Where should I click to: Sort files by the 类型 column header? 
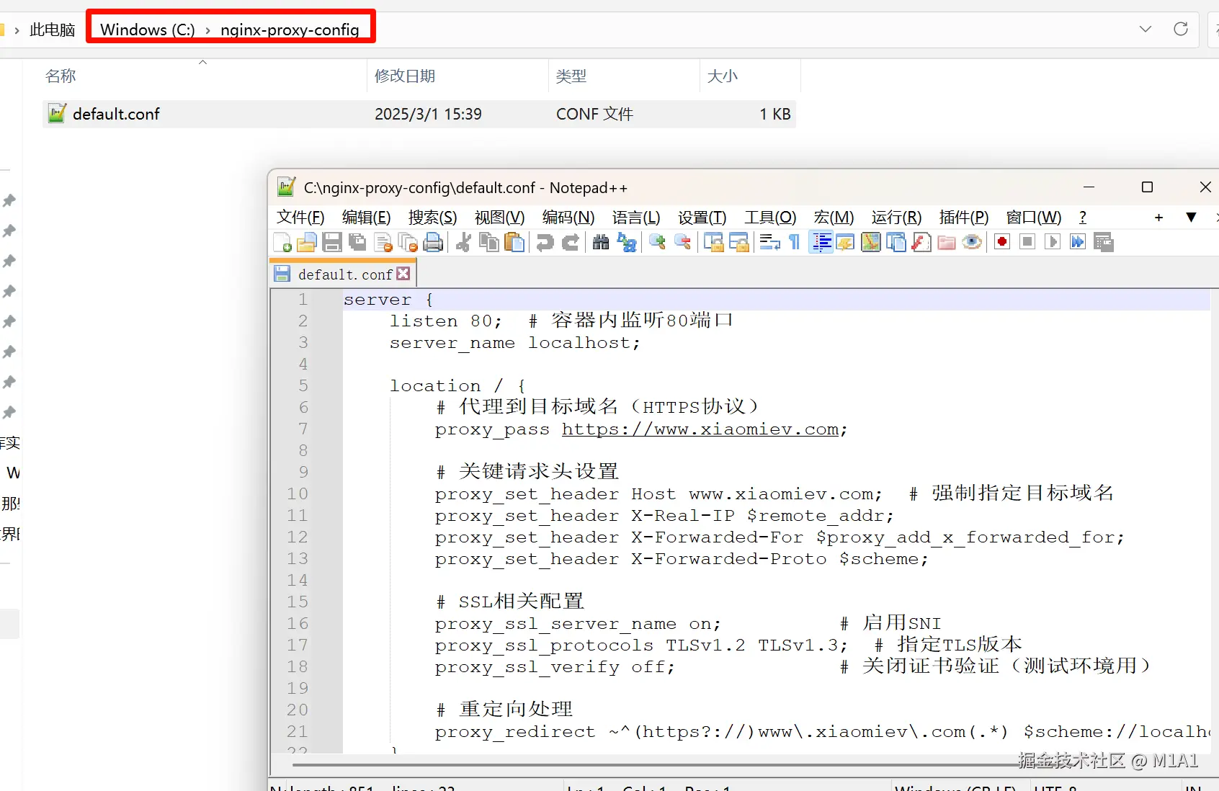(x=571, y=76)
